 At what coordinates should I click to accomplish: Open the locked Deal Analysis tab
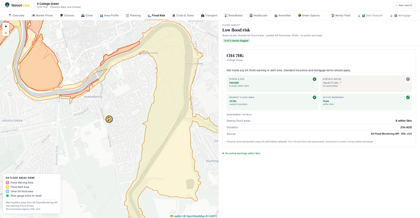[x=370, y=15]
